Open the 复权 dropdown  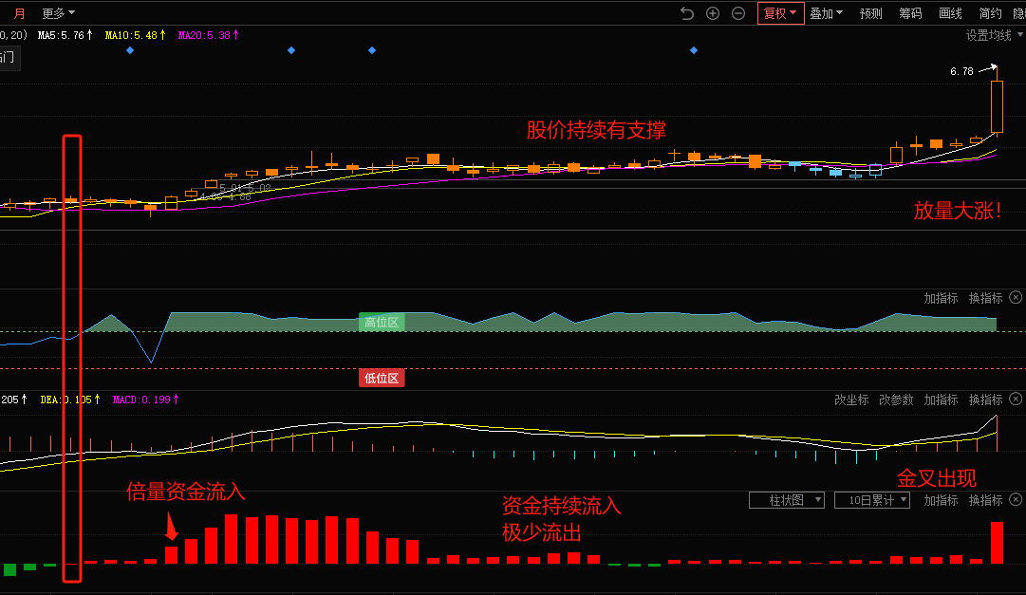pyautogui.click(x=780, y=13)
